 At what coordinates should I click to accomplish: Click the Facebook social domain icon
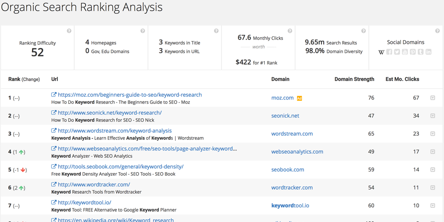pos(389,52)
